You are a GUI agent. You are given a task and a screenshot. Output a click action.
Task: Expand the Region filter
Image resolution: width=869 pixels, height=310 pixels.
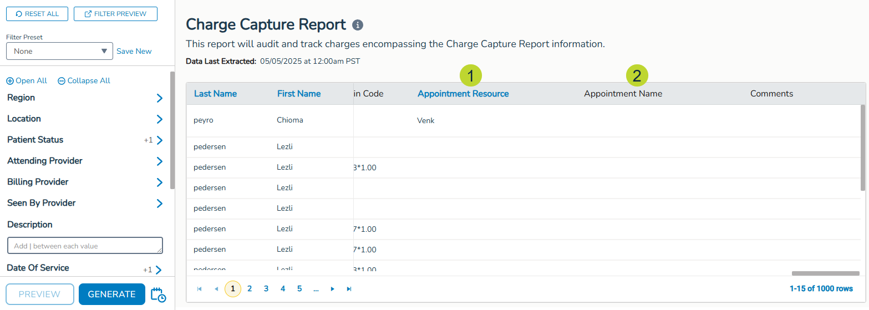(159, 98)
